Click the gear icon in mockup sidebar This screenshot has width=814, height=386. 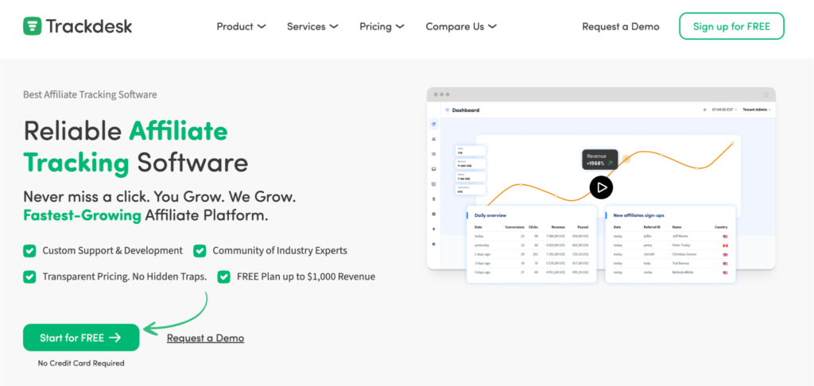[433, 214]
